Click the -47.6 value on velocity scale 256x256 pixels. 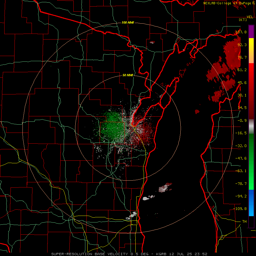[x=241, y=158]
